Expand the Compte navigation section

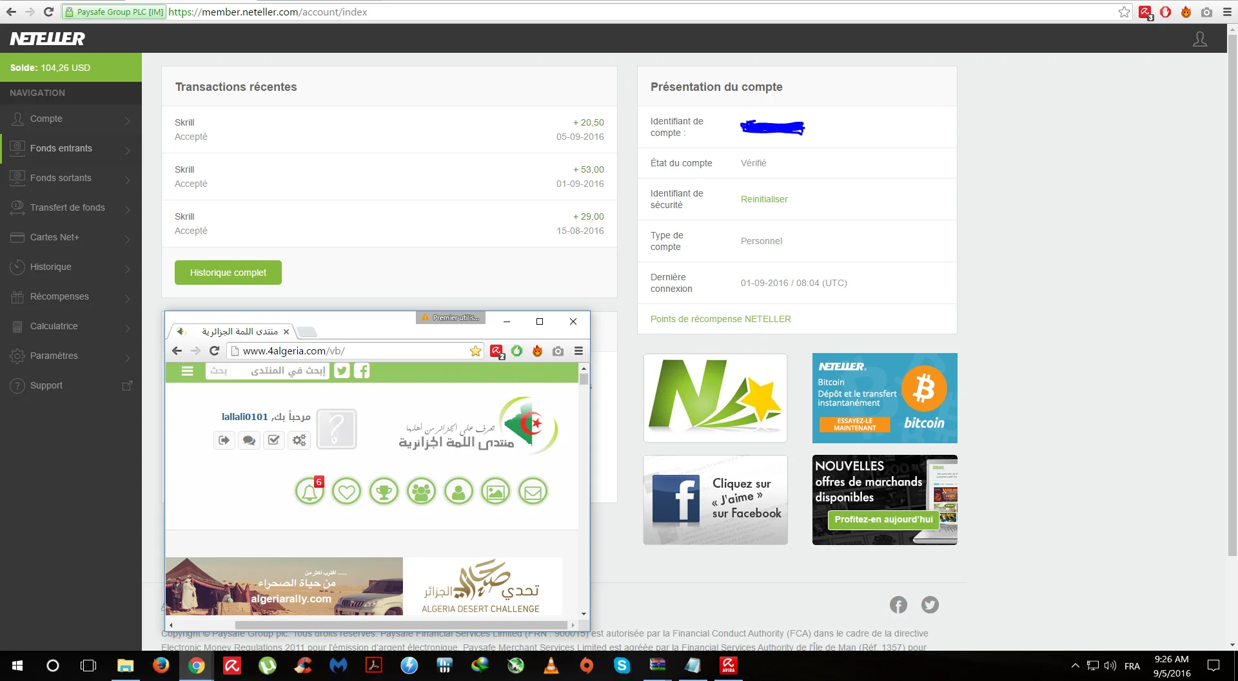[x=71, y=119]
